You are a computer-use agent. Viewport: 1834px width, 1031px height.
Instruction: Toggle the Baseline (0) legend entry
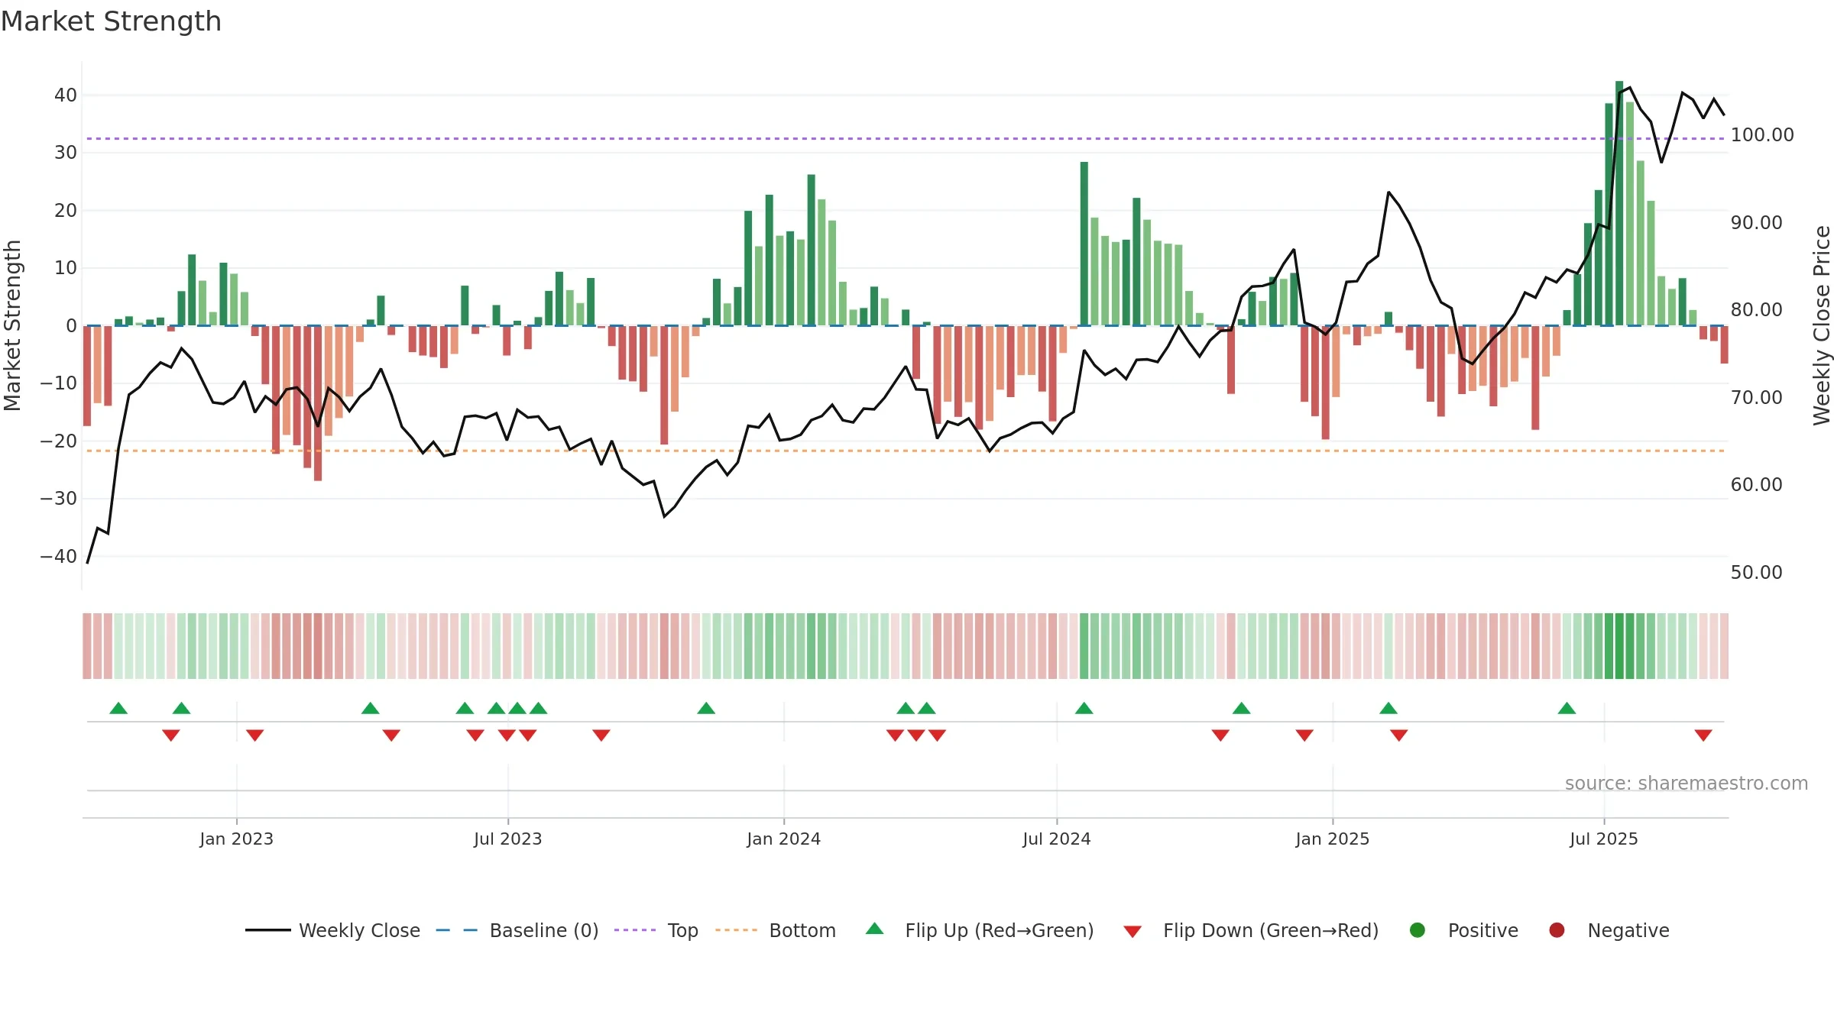tap(517, 930)
